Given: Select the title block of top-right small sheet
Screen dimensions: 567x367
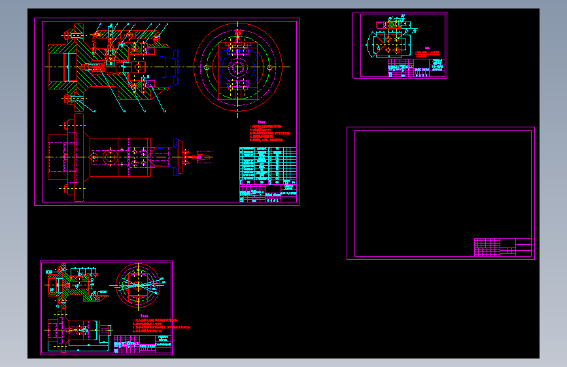Looking at the screenshot, I should point(417,68).
